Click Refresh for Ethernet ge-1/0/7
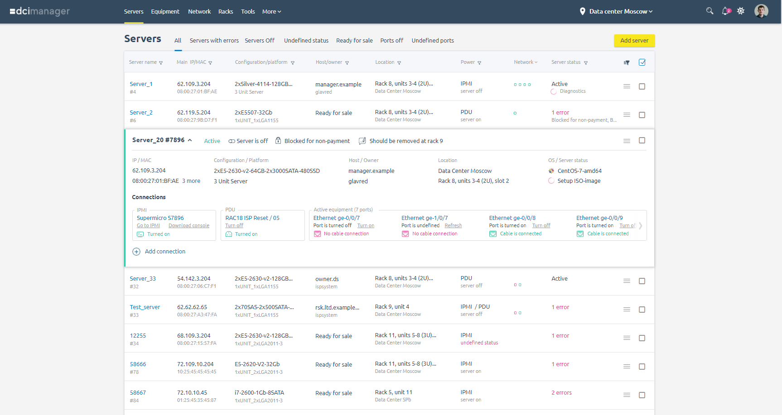The height and width of the screenshot is (415, 782). coord(453,226)
